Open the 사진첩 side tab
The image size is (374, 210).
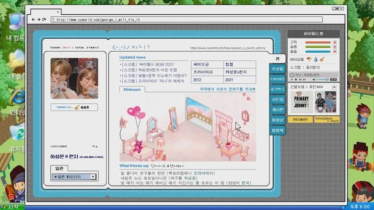pos(278,99)
